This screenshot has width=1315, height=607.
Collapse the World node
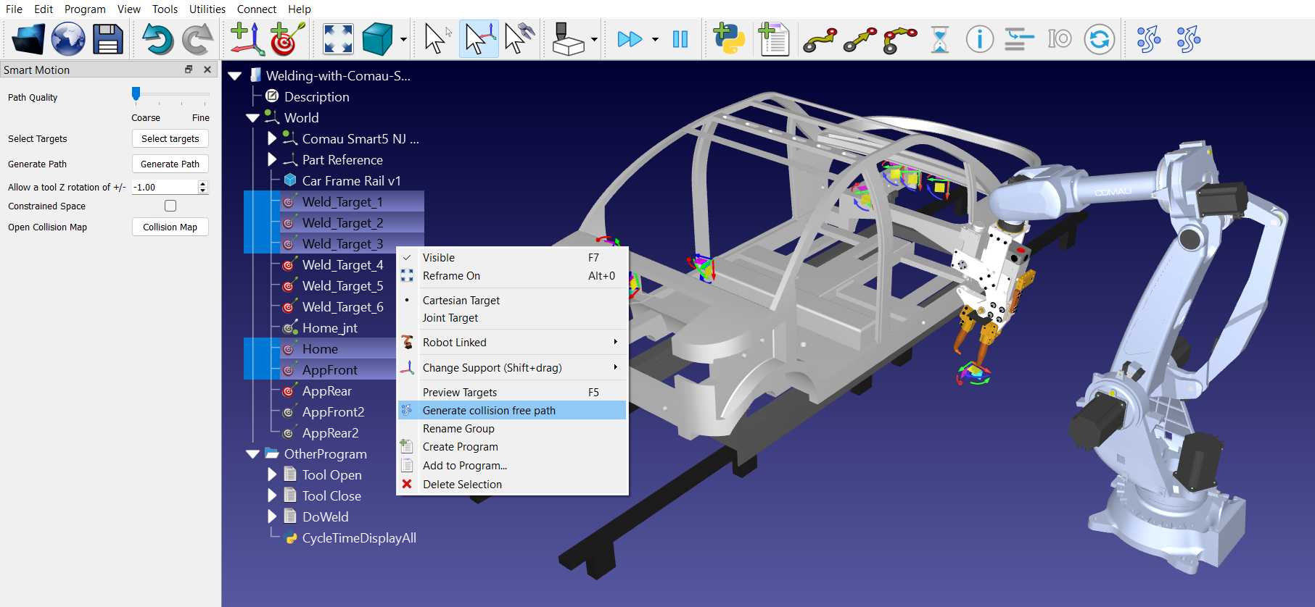point(252,118)
